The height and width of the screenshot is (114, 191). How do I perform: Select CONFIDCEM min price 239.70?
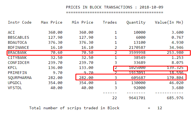(86, 63)
